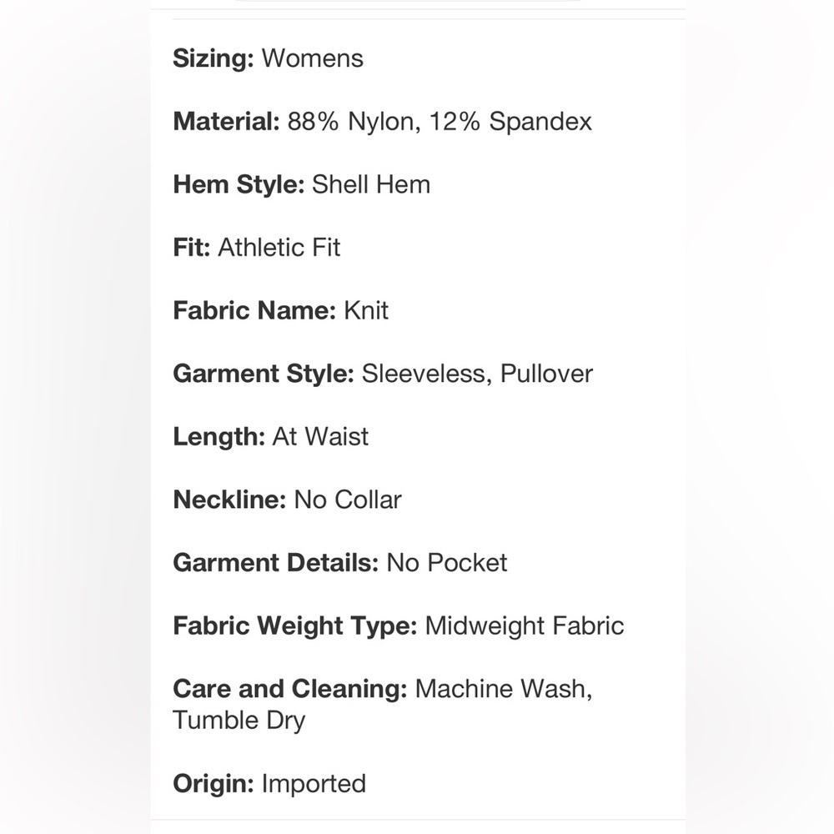
Task: Select the Knit value text
Action: [x=366, y=310]
